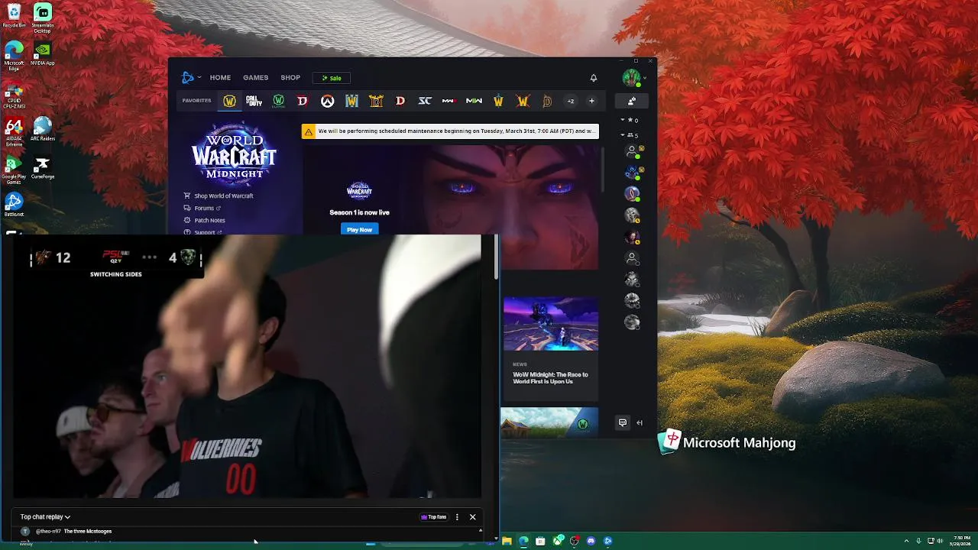Viewport: 978px width, 550px height.
Task: Open the SHOP tab
Action: 290,77
